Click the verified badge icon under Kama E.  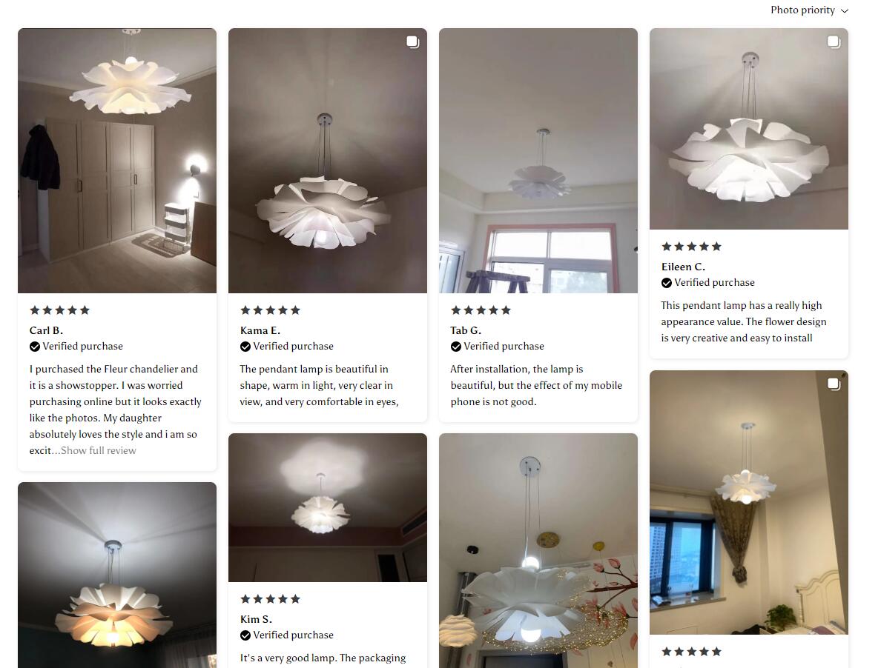[245, 347]
